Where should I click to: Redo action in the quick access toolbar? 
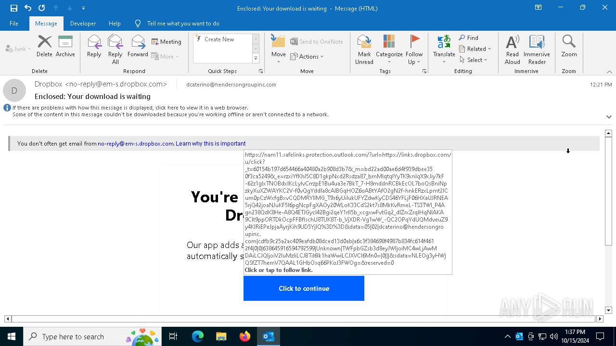pyautogui.click(x=42, y=8)
